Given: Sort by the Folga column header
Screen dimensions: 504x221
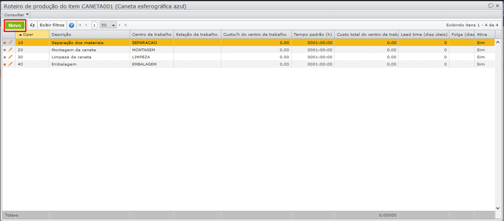Looking at the screenshot, I should point(462,34).
